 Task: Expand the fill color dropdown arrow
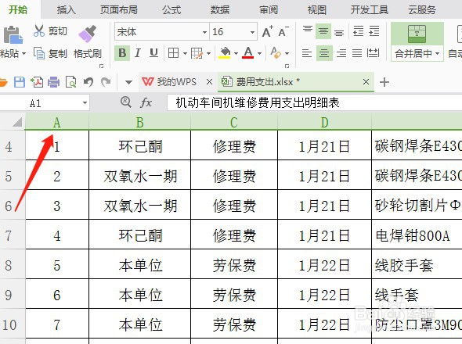tap(236, 54)
